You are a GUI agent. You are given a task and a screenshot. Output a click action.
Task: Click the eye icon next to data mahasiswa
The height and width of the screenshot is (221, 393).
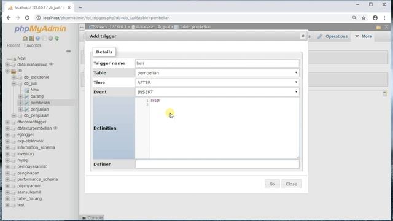click(52, 64)
